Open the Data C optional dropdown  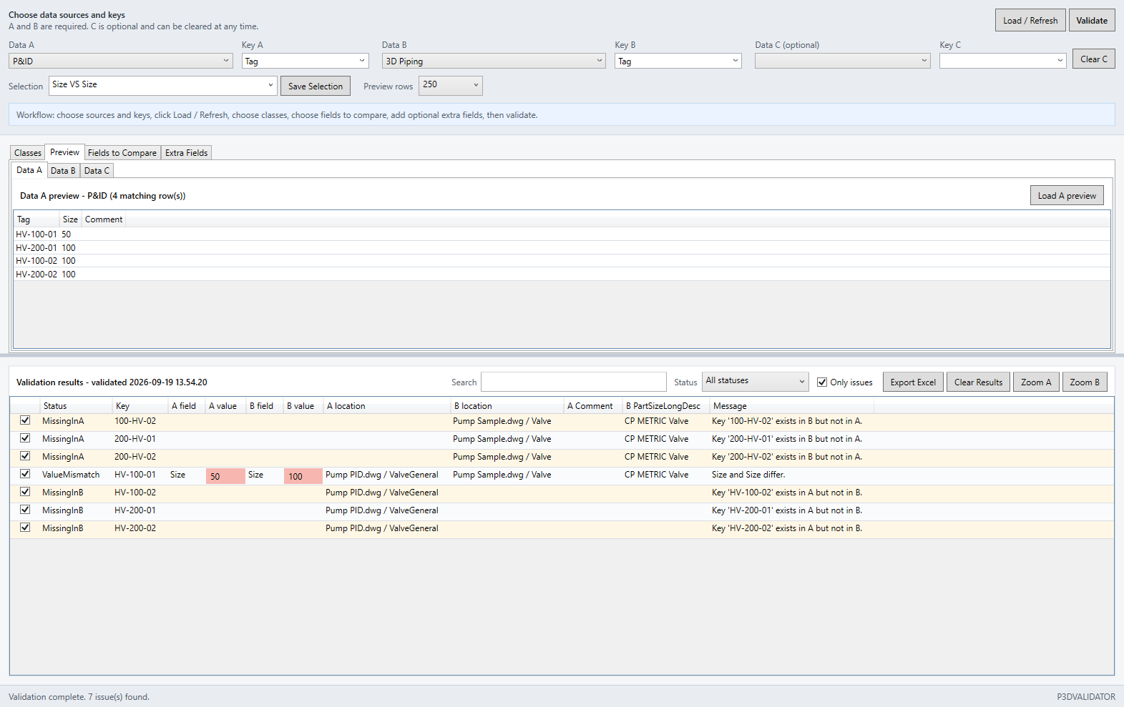coord(843,61)
